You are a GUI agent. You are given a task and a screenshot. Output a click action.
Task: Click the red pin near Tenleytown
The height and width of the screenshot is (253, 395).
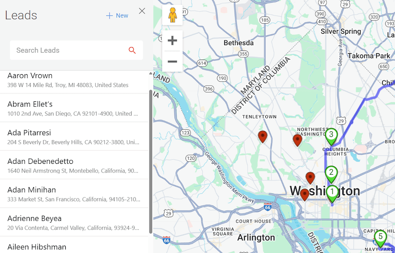point(263,137)
